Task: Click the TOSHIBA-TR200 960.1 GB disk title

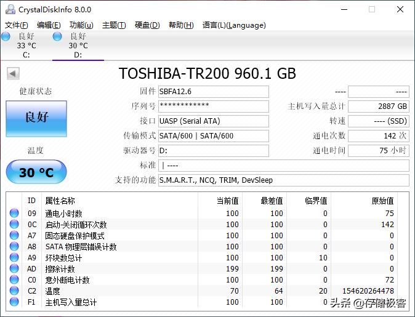Action: click(x=207, y=73)
